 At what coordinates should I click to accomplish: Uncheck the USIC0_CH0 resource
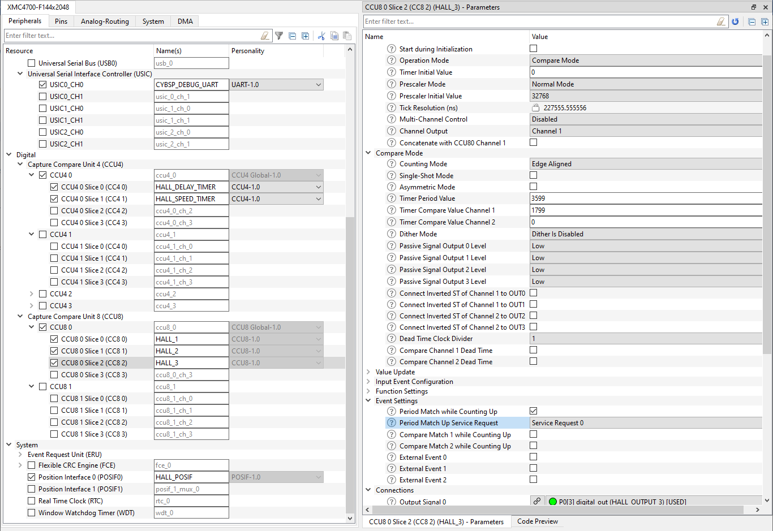[43, 85]
